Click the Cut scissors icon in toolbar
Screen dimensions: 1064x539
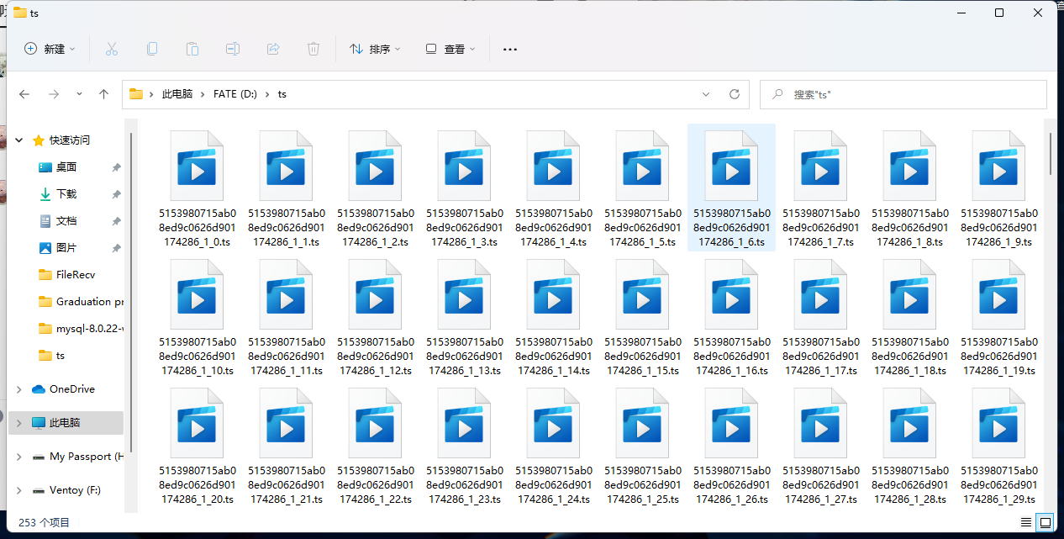pyautogui.click(x=112, y=49)
